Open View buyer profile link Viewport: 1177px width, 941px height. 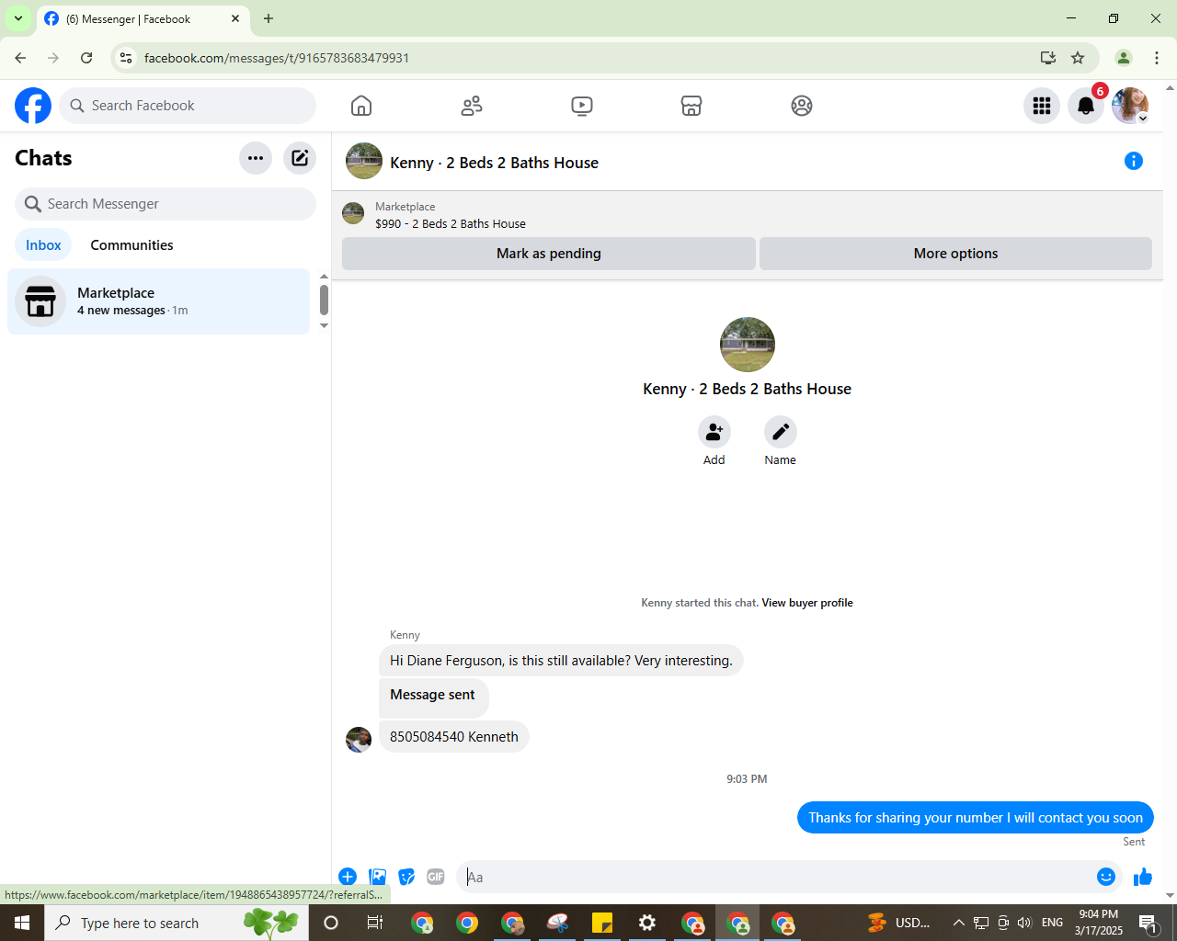[x=807, y=603]
